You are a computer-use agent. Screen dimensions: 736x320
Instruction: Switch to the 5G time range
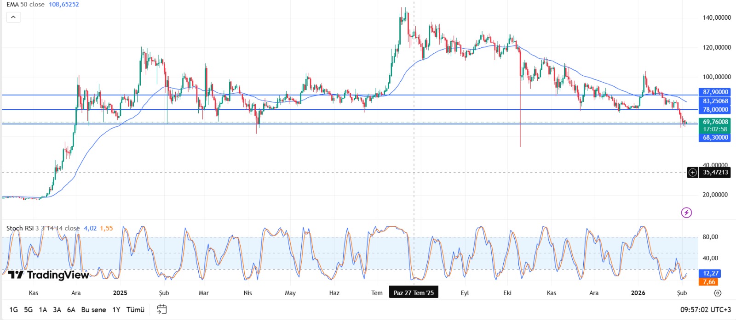pos(28,310)
